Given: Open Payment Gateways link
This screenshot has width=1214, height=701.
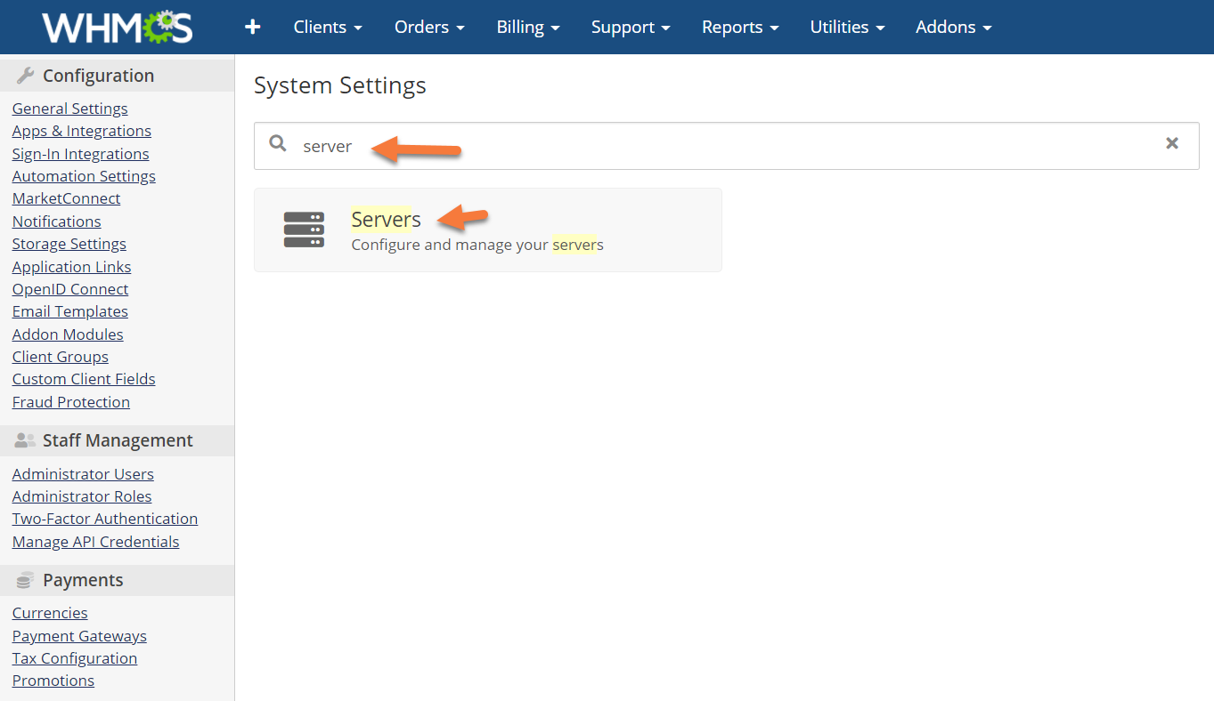Looking at the screenshot, I should (79, 636).
